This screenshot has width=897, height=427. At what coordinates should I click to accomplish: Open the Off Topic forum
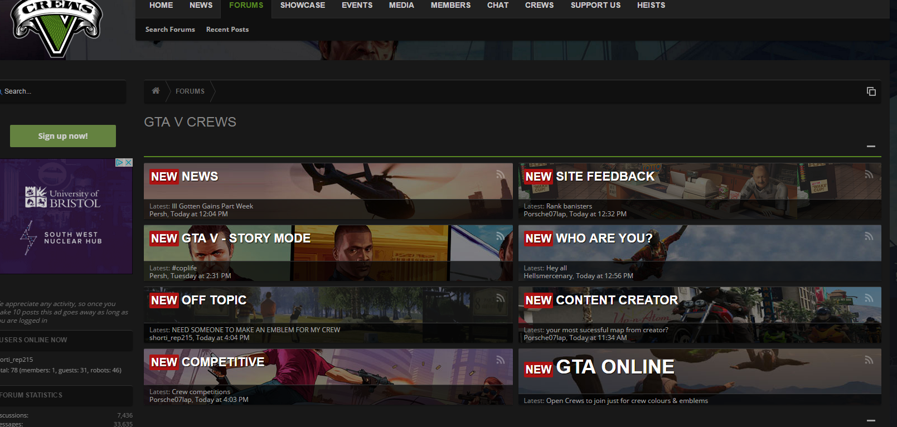214,300
